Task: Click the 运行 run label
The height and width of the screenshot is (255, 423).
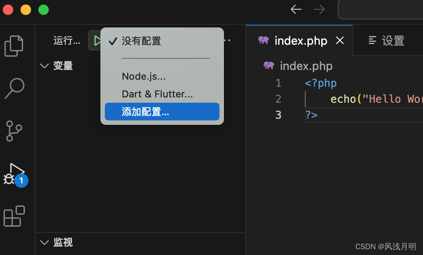Action: tap(67, 40)
